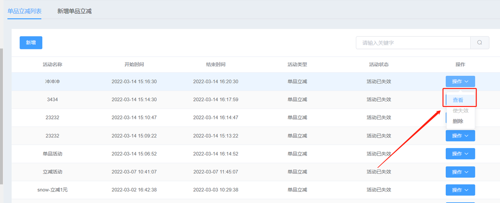
Task: Expand 操作 dropdown for 单品活动 row
Action: pyautogui.click(x=460, y=154)
